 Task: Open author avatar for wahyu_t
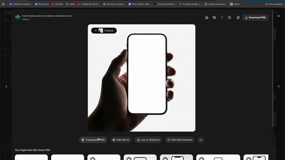pyautogui.click(x=18, y=17)
